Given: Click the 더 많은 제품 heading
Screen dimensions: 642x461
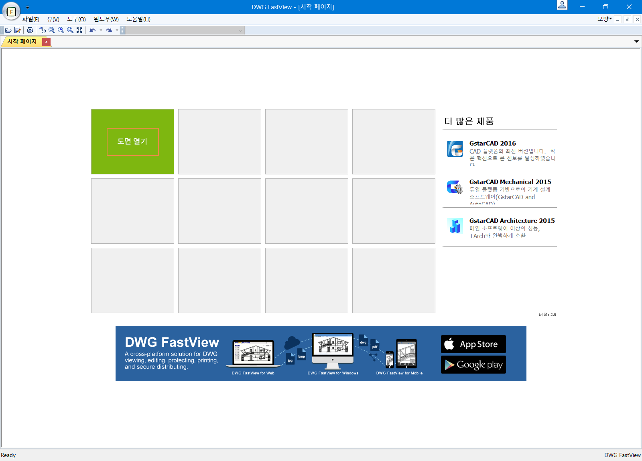Looking at the screenshot, I should (x=469, y=121).
